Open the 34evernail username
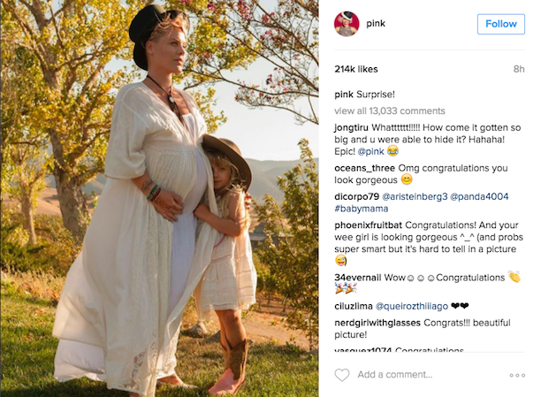Screen dimensions: 541x397 (358, 278)
